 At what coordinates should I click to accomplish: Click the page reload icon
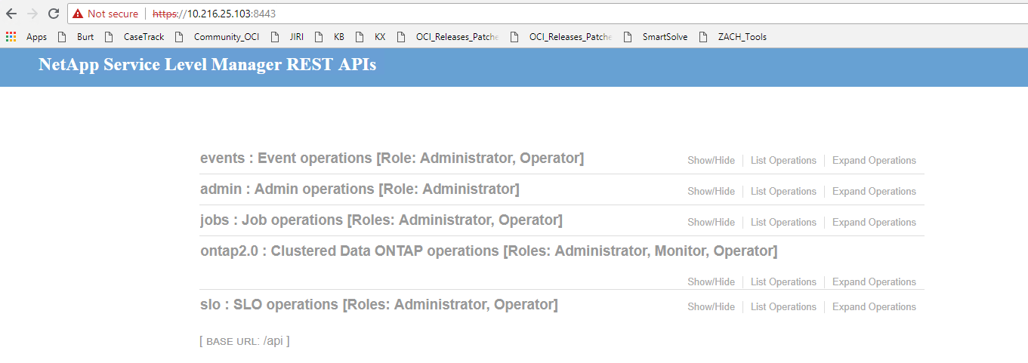point(53,14)
